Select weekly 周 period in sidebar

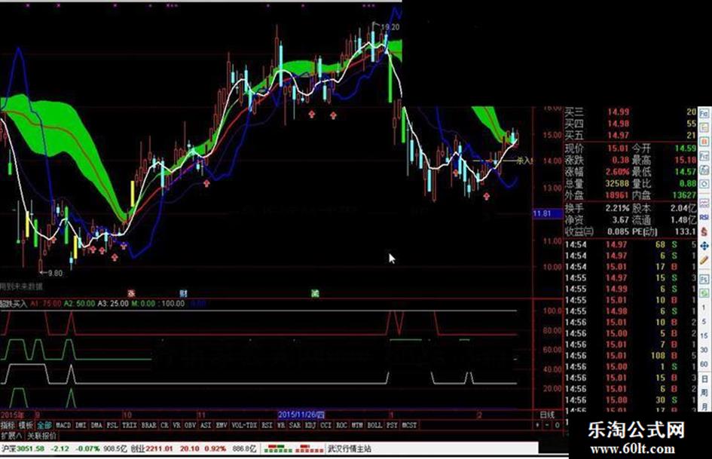coord(704,392)
